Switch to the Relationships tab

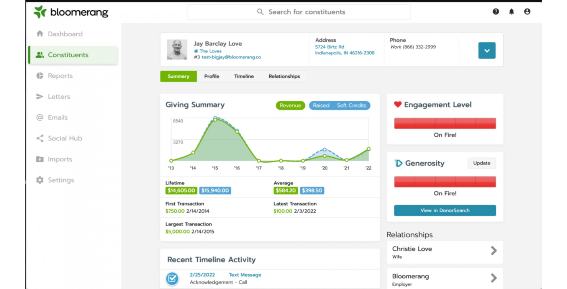(284, 76)
